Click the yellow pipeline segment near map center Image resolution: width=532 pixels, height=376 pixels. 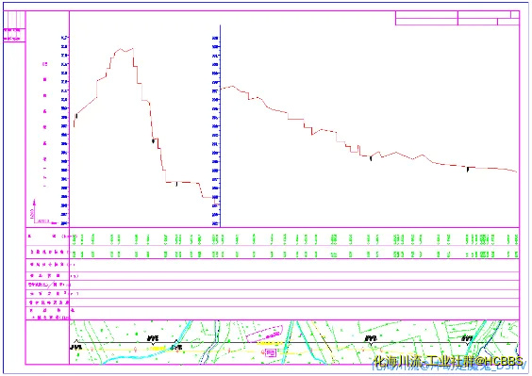tap(268, 343)
